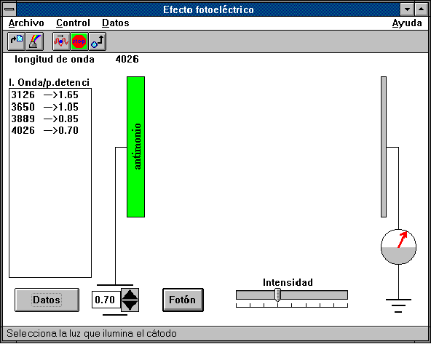Click the green antimonio cathode plate
The image size is (431, 344).
(x=136, y=147)
